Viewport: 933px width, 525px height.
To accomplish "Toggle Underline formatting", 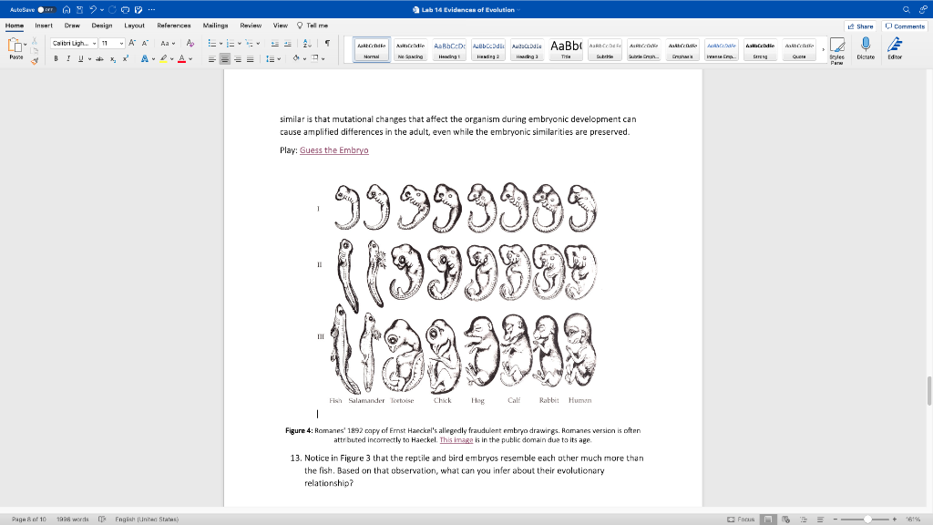I will click(x=80, y=59).
